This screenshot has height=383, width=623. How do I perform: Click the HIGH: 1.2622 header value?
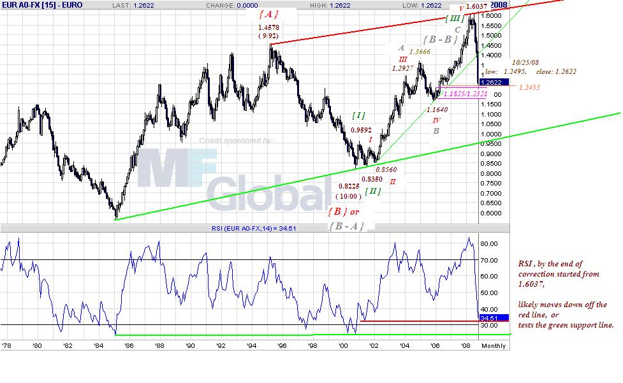click(x=330, y=6)
